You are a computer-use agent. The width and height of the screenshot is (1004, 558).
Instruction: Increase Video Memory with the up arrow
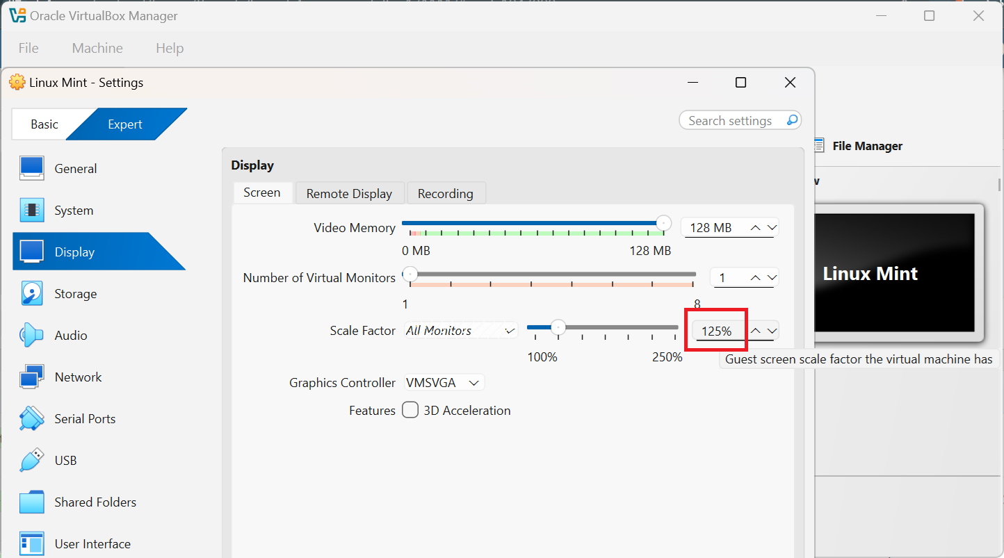[x=755, y=227]
